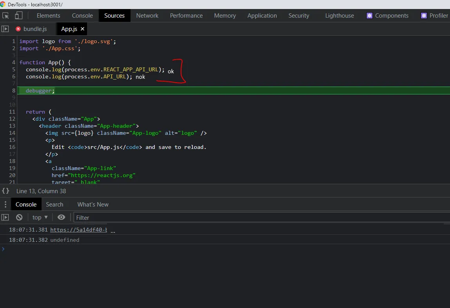Open the Elements panel tab
The image size is (450, 308).
[48, 16]
